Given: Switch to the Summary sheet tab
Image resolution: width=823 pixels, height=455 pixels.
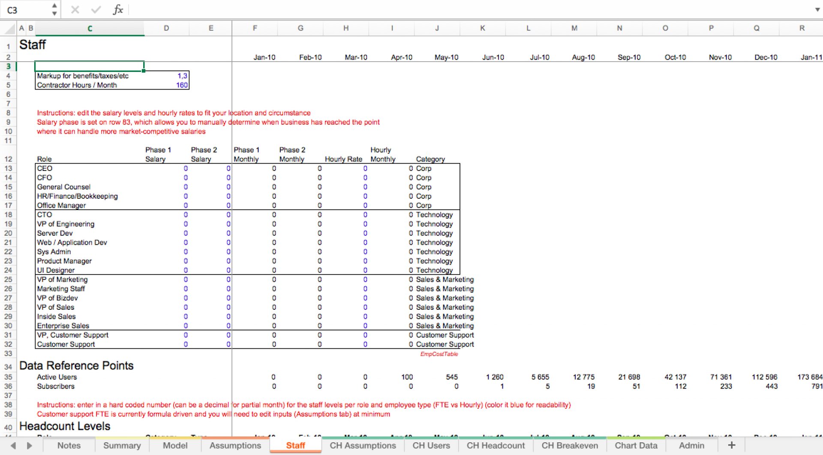Looking at the screenshot, I should point(122,445).
